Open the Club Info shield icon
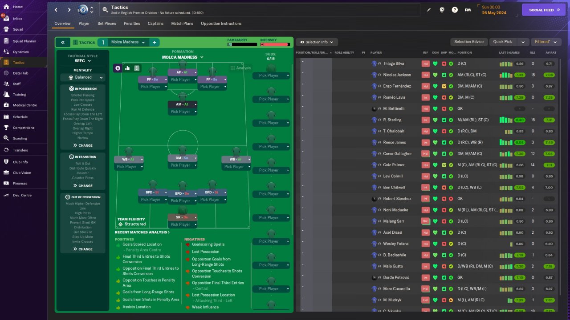 click(x=6, y=162)
